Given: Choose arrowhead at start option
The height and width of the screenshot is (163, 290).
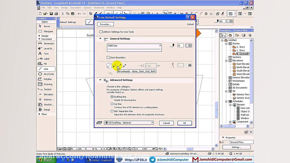Looking at the screenshot, I should click(x=114, y=66).
